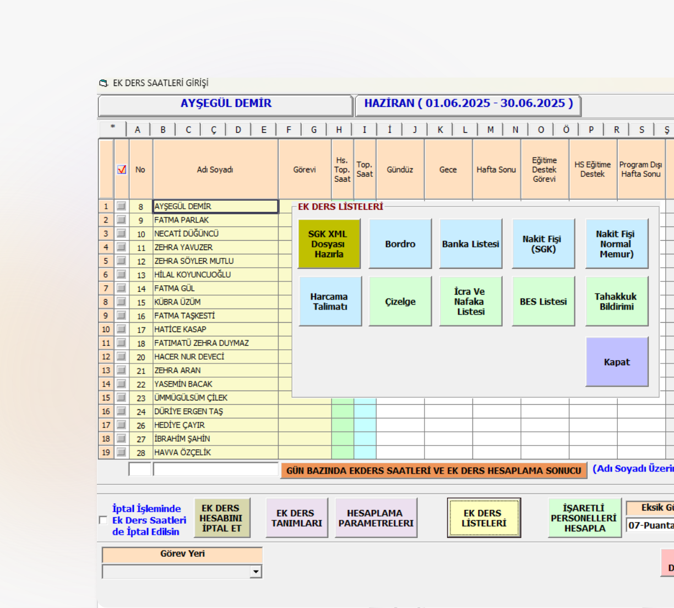The height and width of the screenshot is (608, 674).
Task: Toggle the select-all checkbox in header
Action: [x=122, y=170]
